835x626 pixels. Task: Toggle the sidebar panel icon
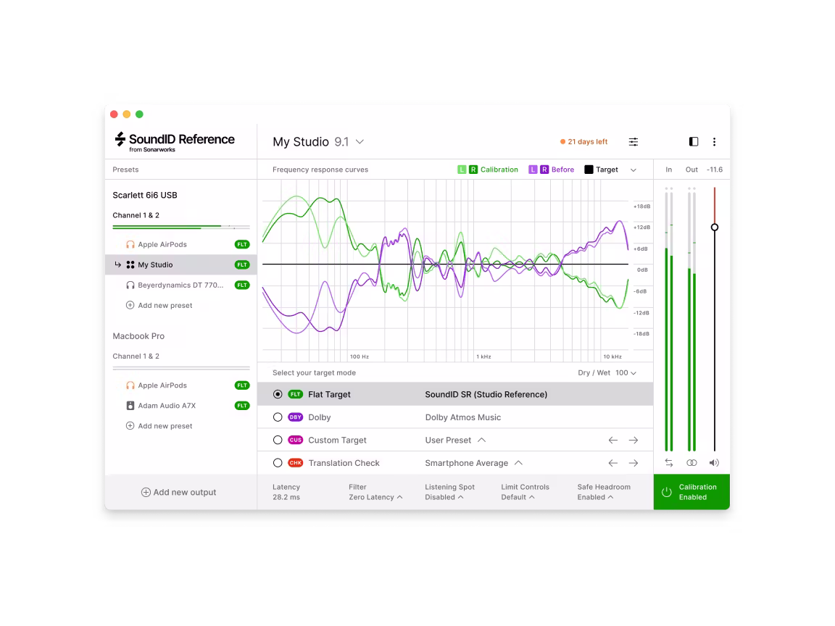tap(693, 141)
